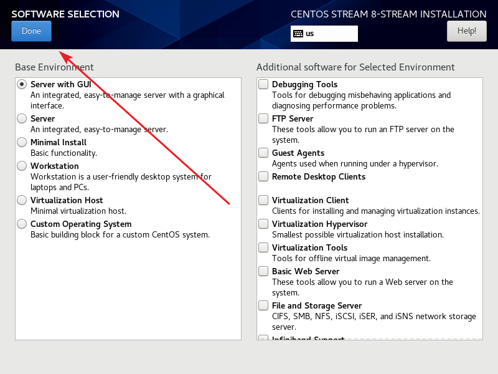Enable Virtualization Tools add-on
The height and width of the screenshot is (374, 498).
[x=263, y=247]
